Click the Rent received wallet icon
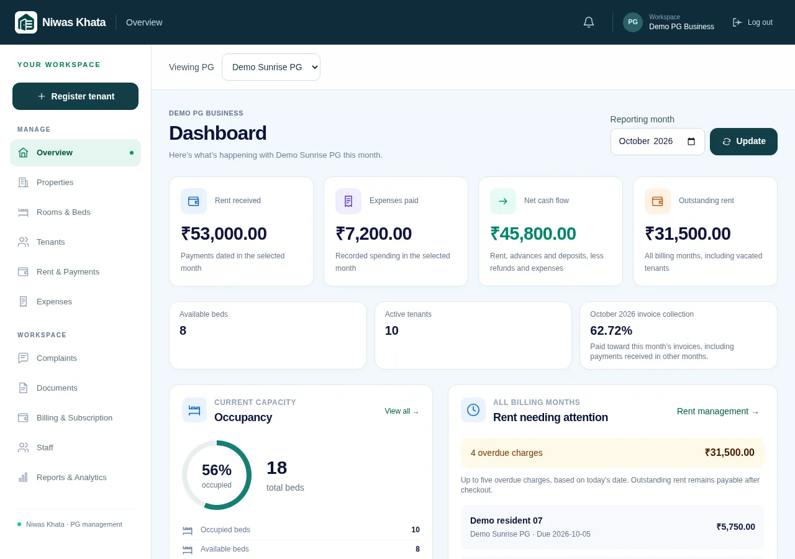This screenshot has height=559, width=795. coord(194,201)
